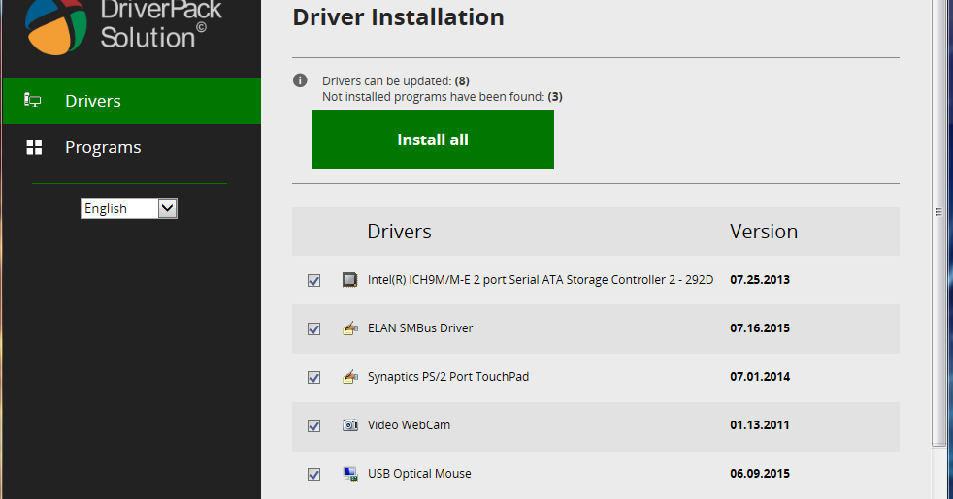Click version 06.09.2015
The image size is (953, 499).
760,474
